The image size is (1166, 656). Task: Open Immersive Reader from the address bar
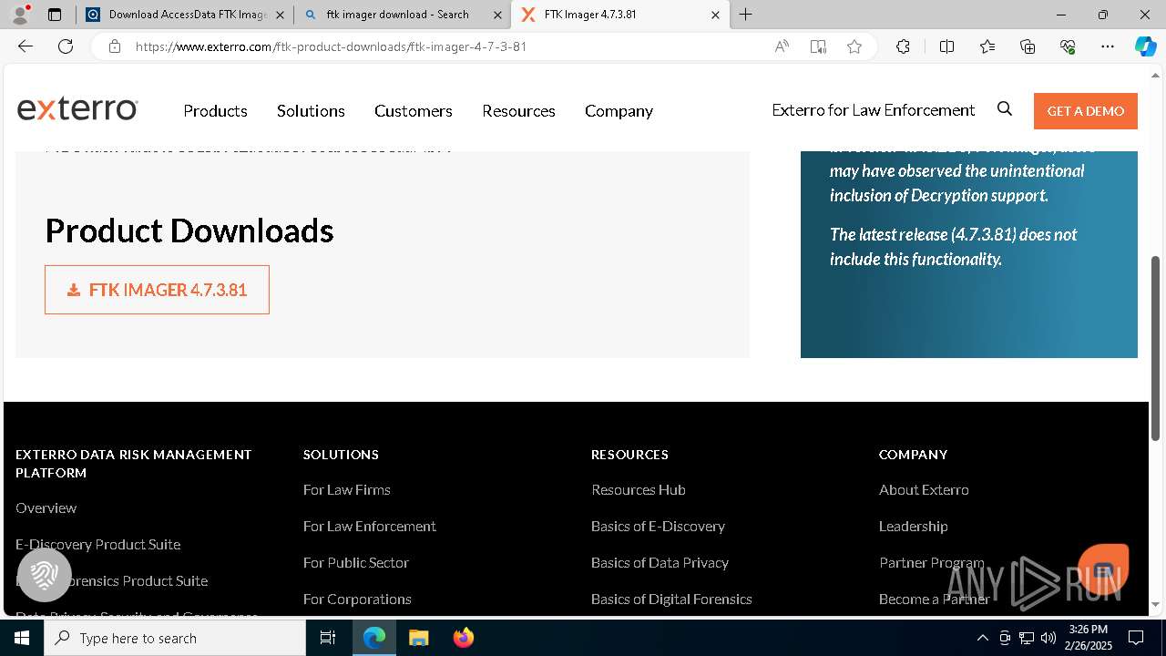coord(818,46)
